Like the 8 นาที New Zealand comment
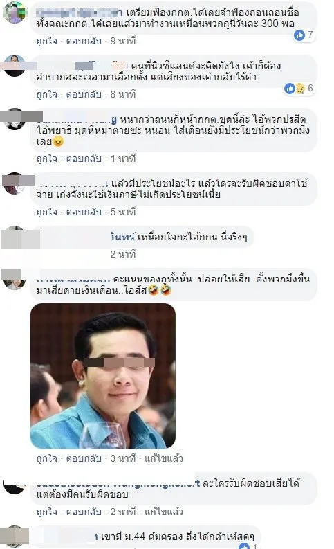Viewport: 334px width, 549px height. pyautogui.click(x=46, y=94)
